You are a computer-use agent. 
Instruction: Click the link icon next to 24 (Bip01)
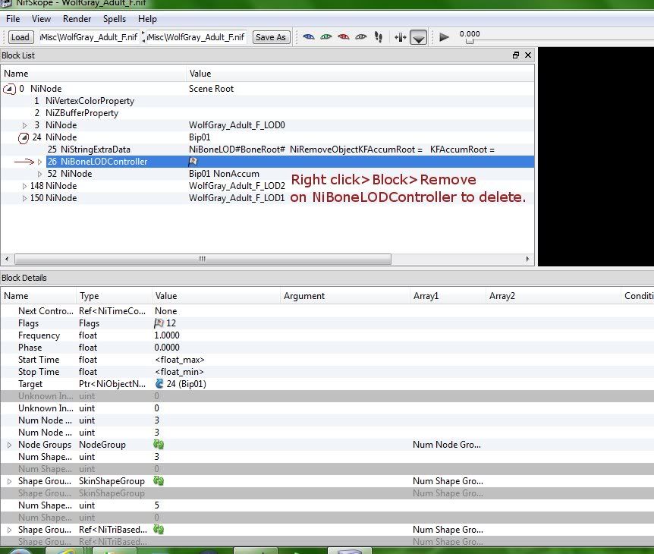[159, 384]
